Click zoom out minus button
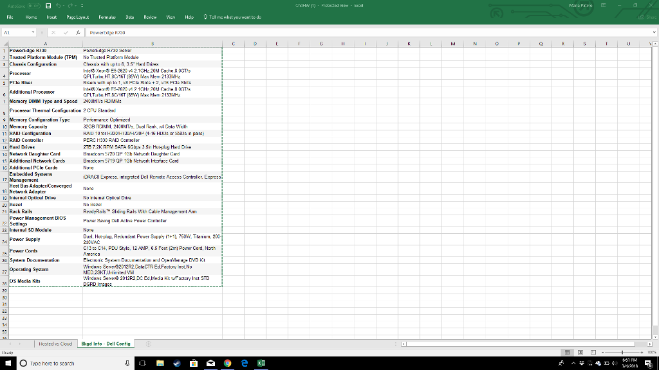 (x=602, y=353)
